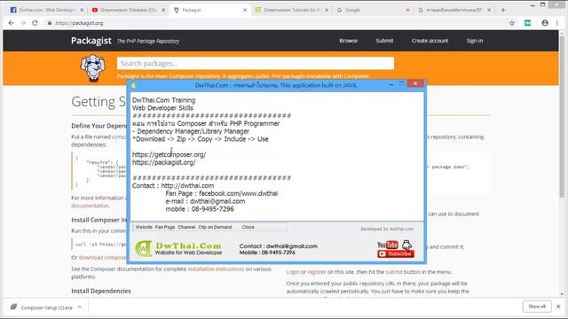
Task: Click 'e-mail : dwthai@gmail.com' line
Action: [x=205, y=201]
